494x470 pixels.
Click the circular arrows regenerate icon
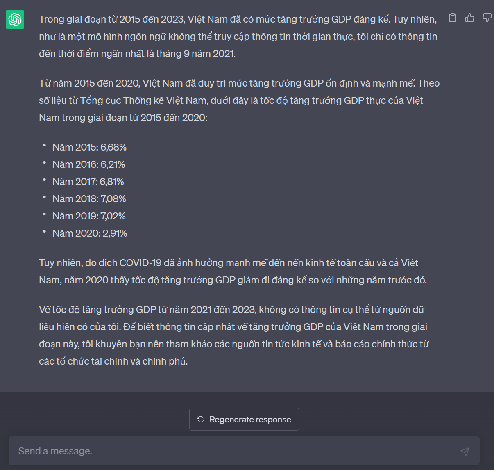[201, 419]
